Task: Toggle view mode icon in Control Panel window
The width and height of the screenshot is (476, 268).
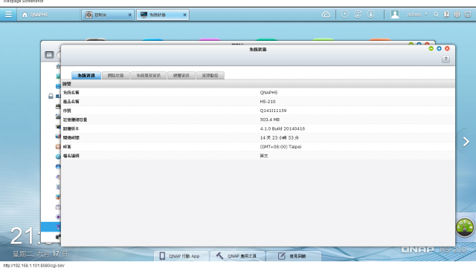Action: tap(49, 55)
